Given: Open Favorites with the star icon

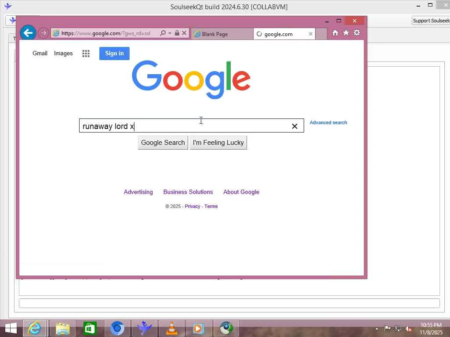Looking at the screenshot, I should point(346,32).
